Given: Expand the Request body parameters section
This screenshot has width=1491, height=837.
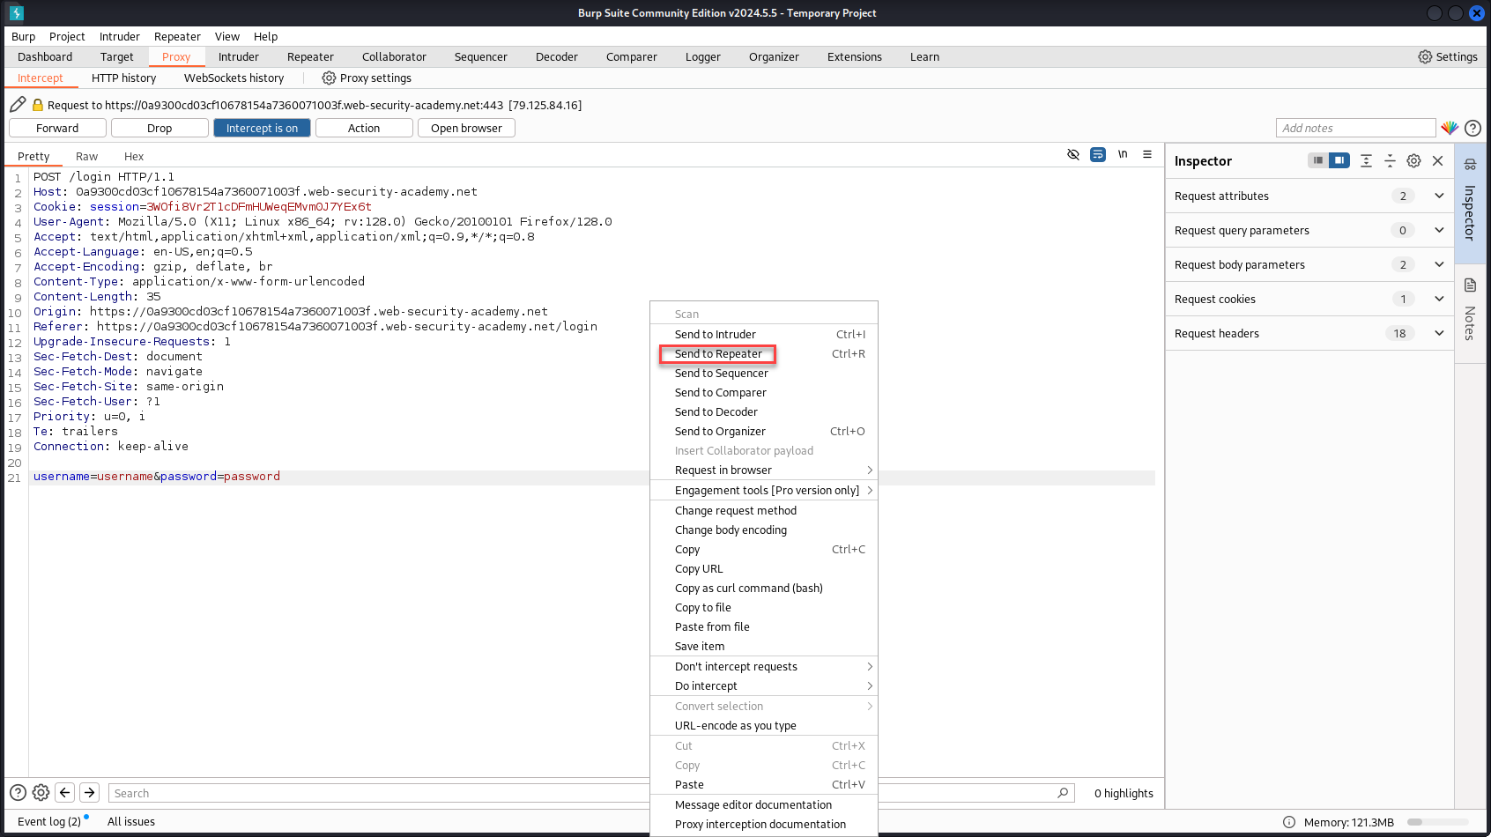Looking at the screenshot, I should point(1439,264).
